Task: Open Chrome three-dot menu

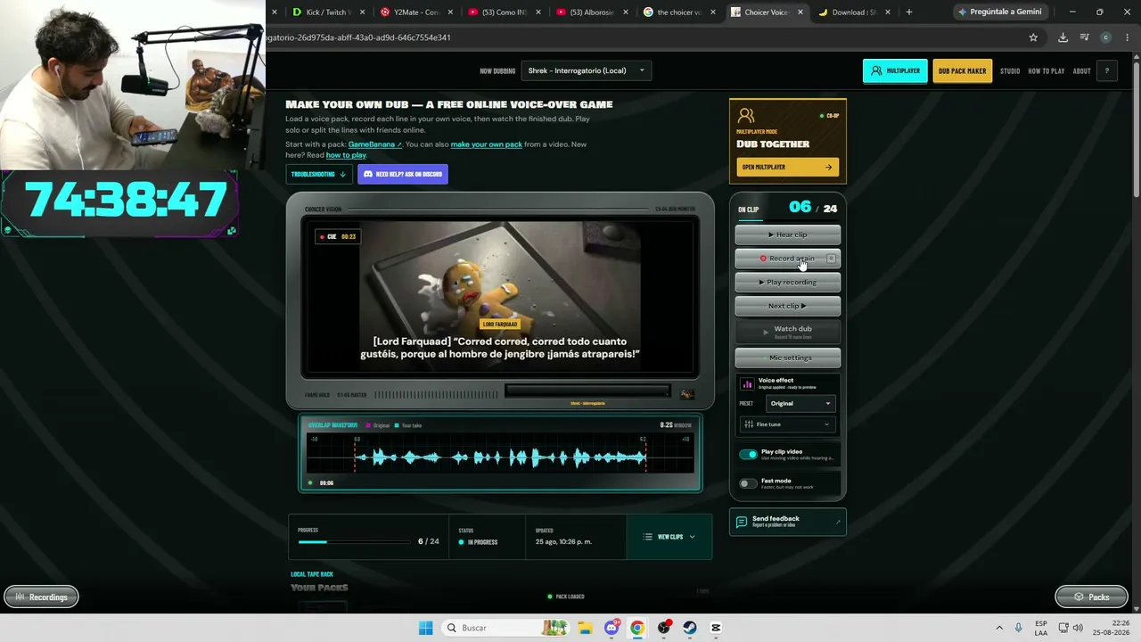Action: (x=1128, y=37)
